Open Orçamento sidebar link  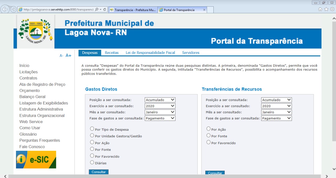[x=30, y=91]
